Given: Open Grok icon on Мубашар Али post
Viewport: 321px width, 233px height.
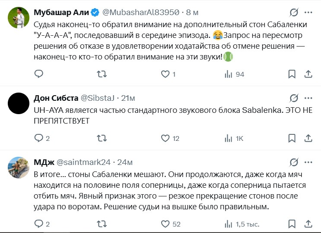Looking at the screenshot, I should [294, 12].
